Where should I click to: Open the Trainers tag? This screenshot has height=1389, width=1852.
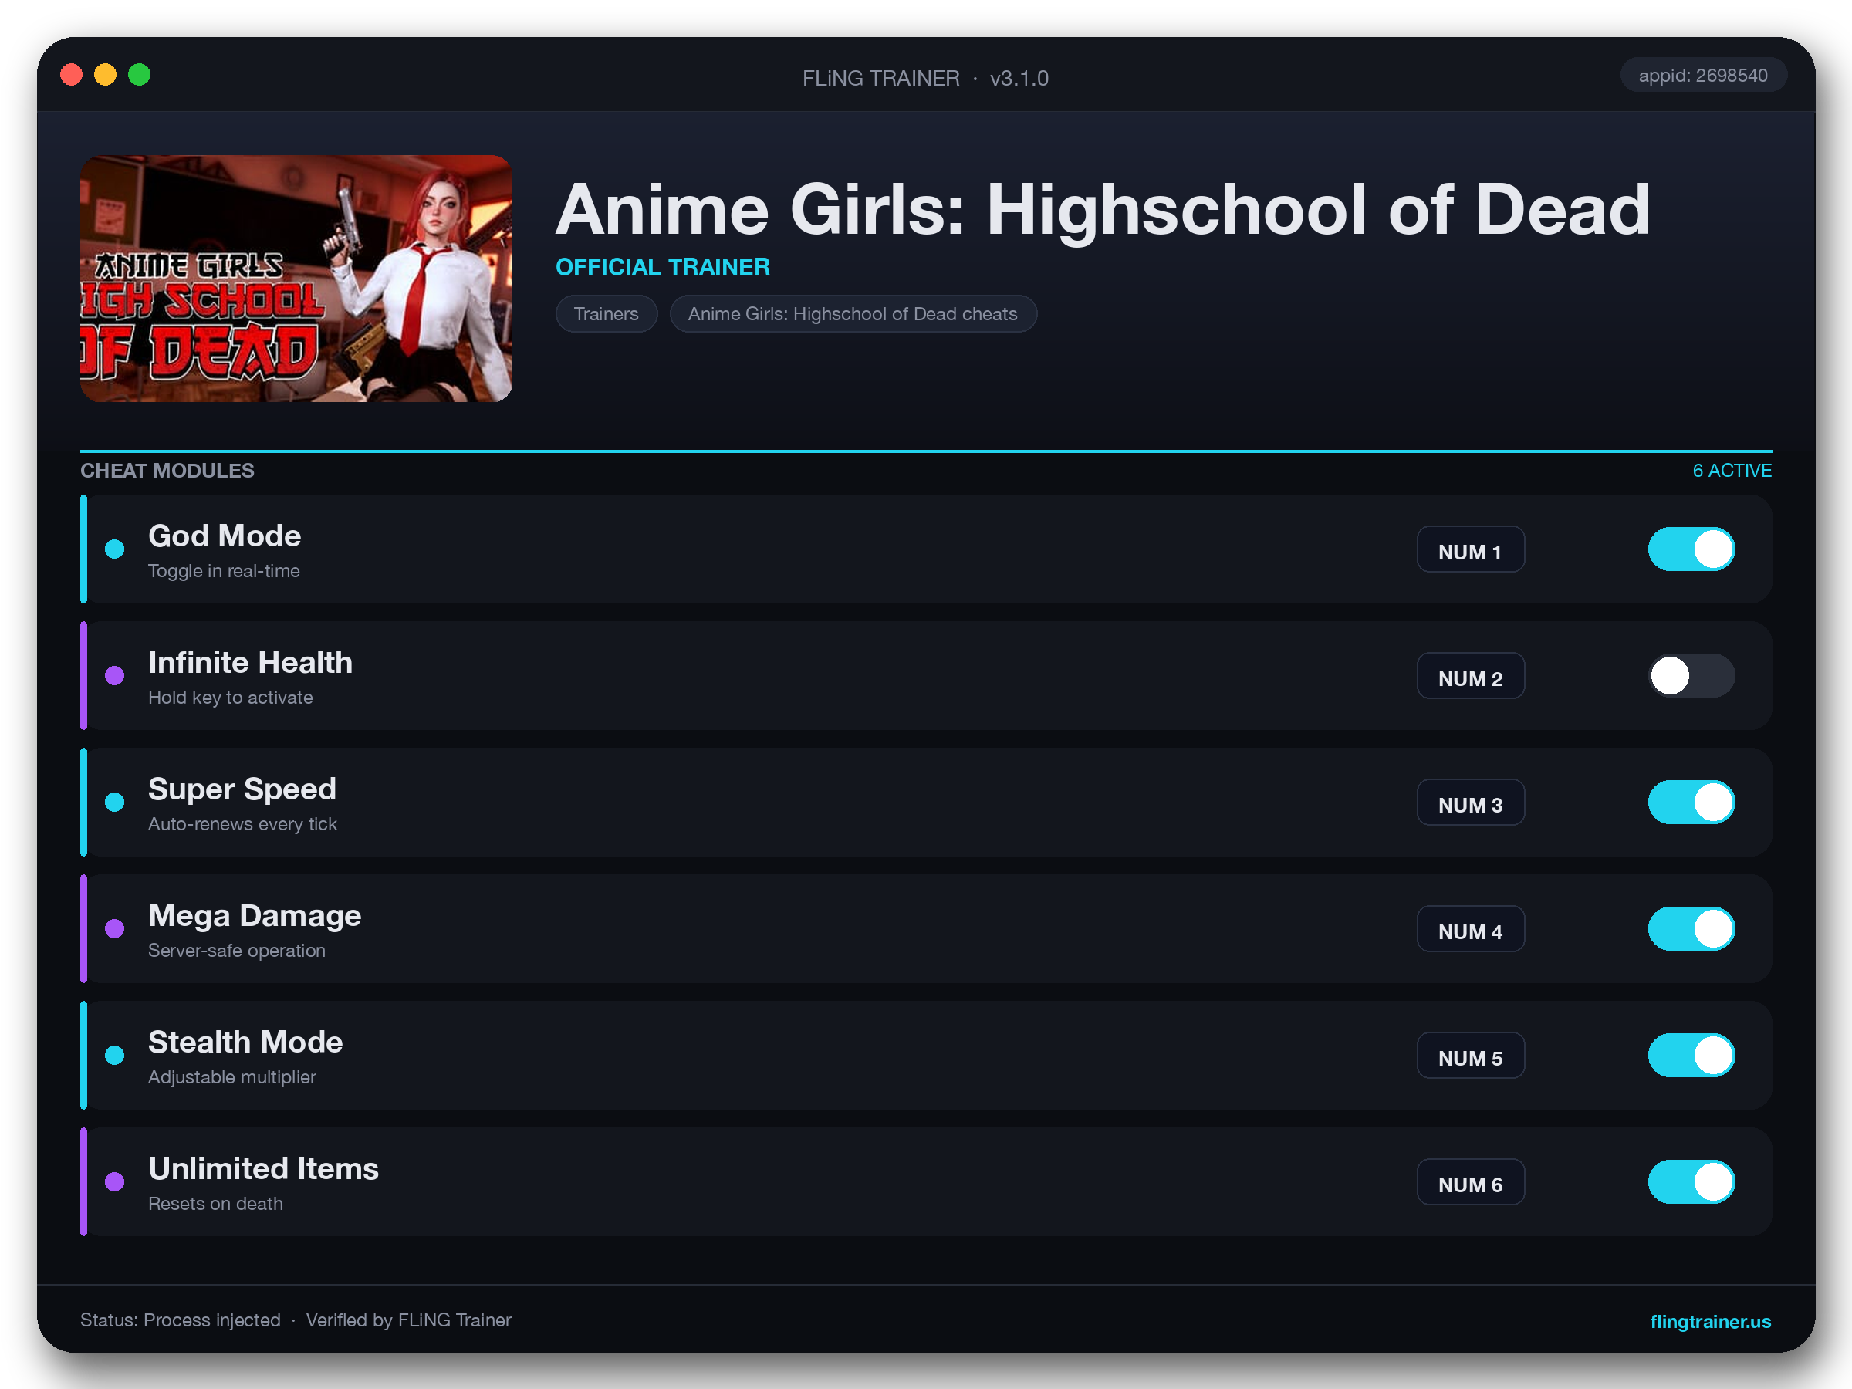pos(607,314)
